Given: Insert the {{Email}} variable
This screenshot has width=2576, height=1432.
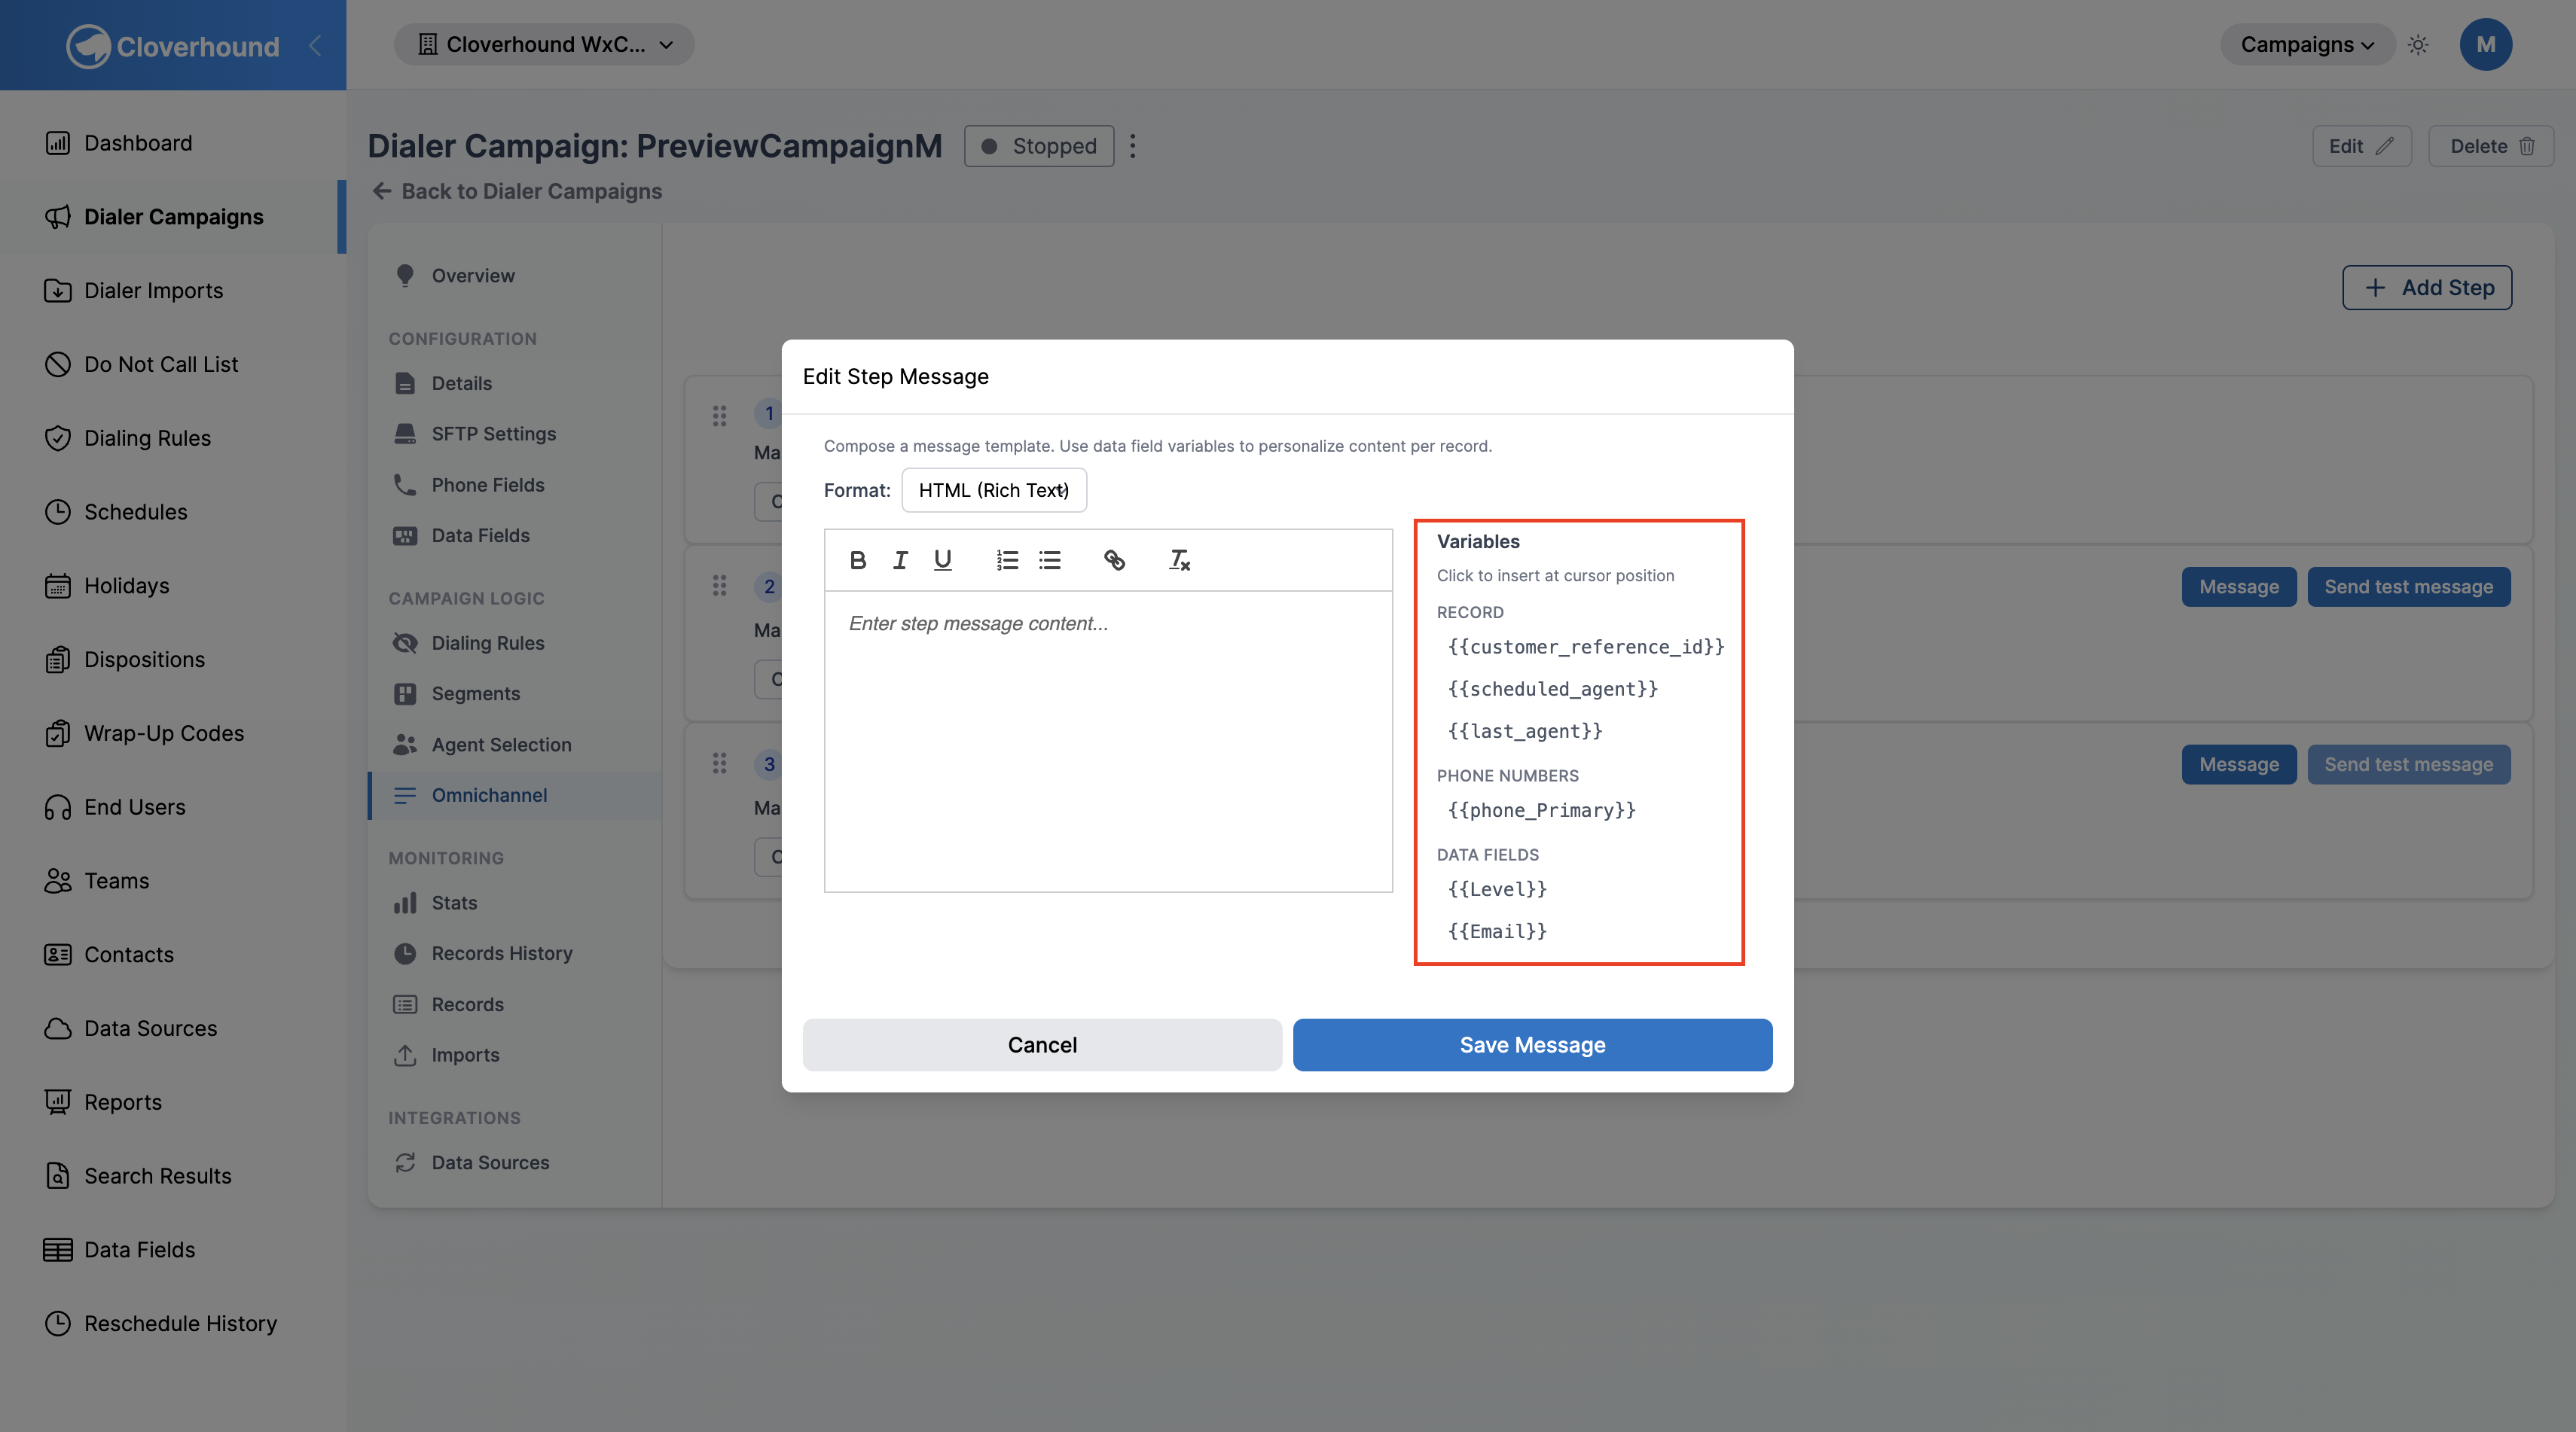Looking at the screenshot, I should [1497, 931].
